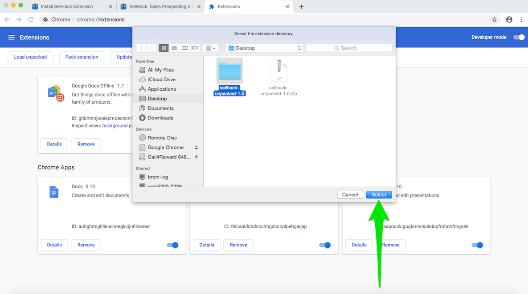
Task: Close the SellHack Sales Prospecting tab
Action: (199, 6)
